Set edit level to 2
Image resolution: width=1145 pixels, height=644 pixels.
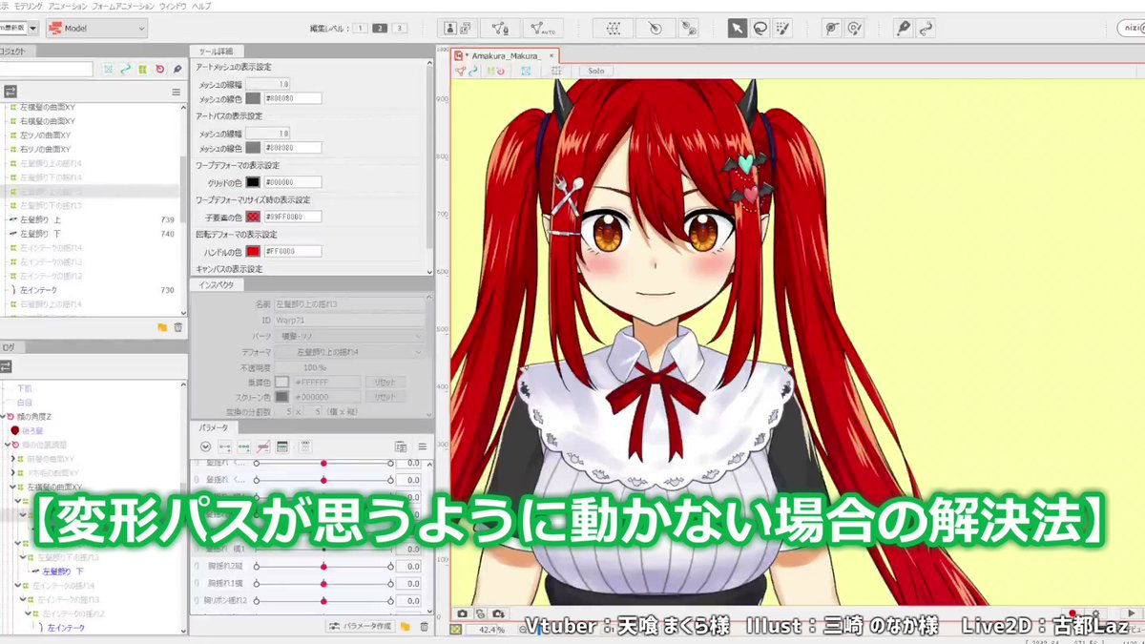(379, 29)
